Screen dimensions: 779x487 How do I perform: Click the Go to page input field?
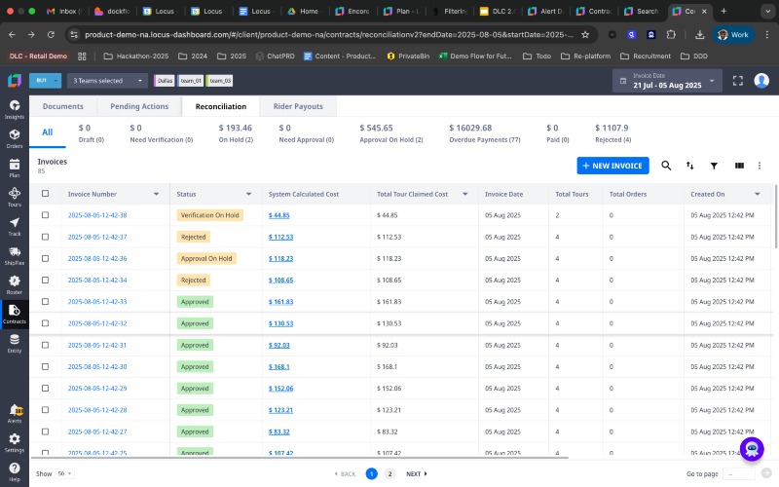[x=739, y=473]
